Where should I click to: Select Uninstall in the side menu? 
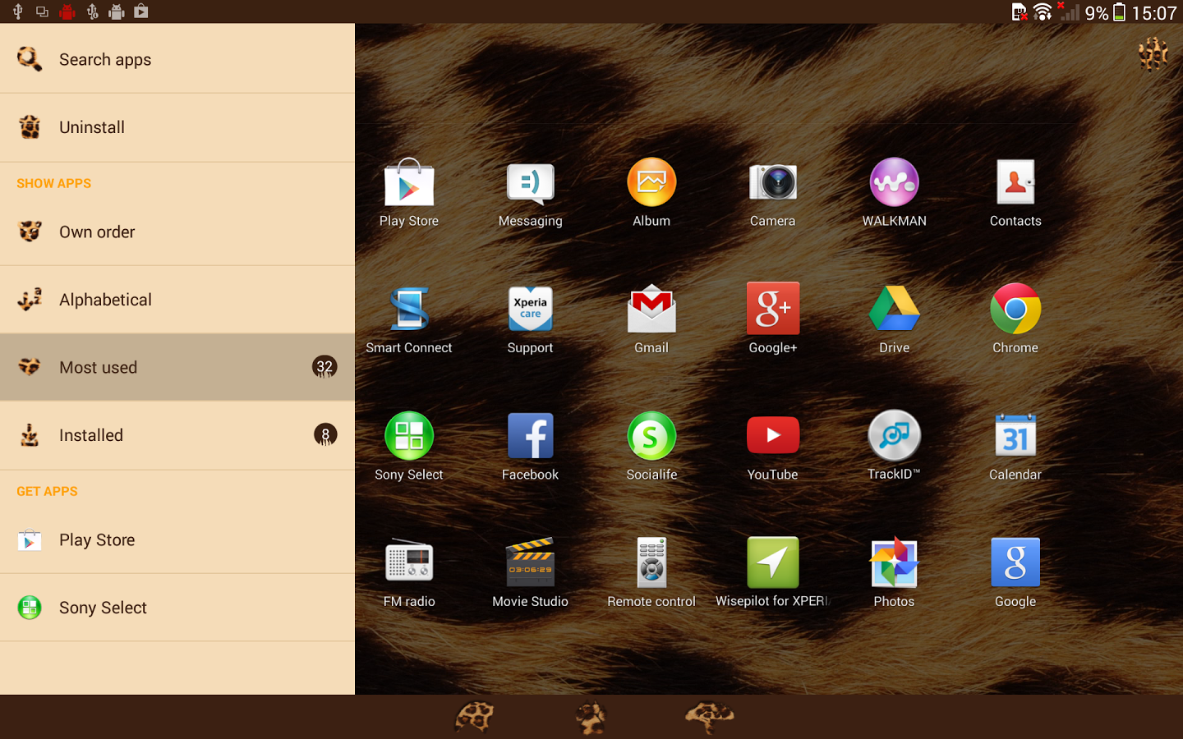177,127
